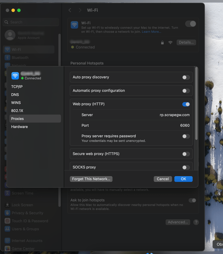The image size is (223, 254).
Task: Toggle Proxy server requires password
Action: click(186, 136)
